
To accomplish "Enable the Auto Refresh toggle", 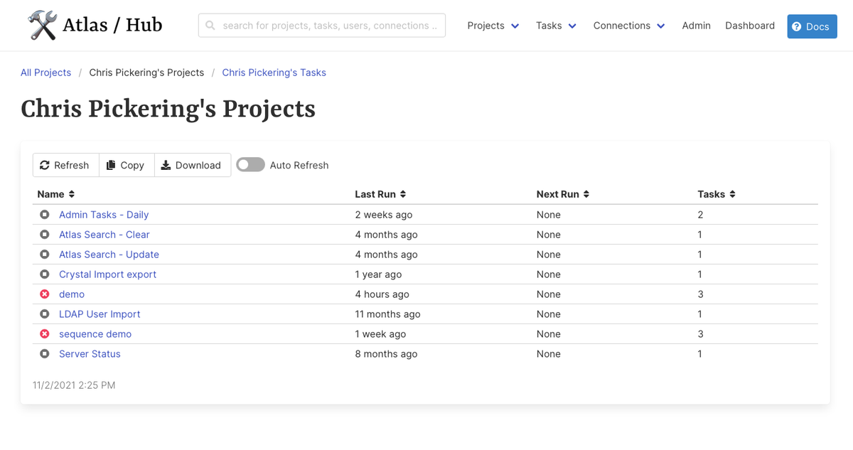I will point(250,164).
